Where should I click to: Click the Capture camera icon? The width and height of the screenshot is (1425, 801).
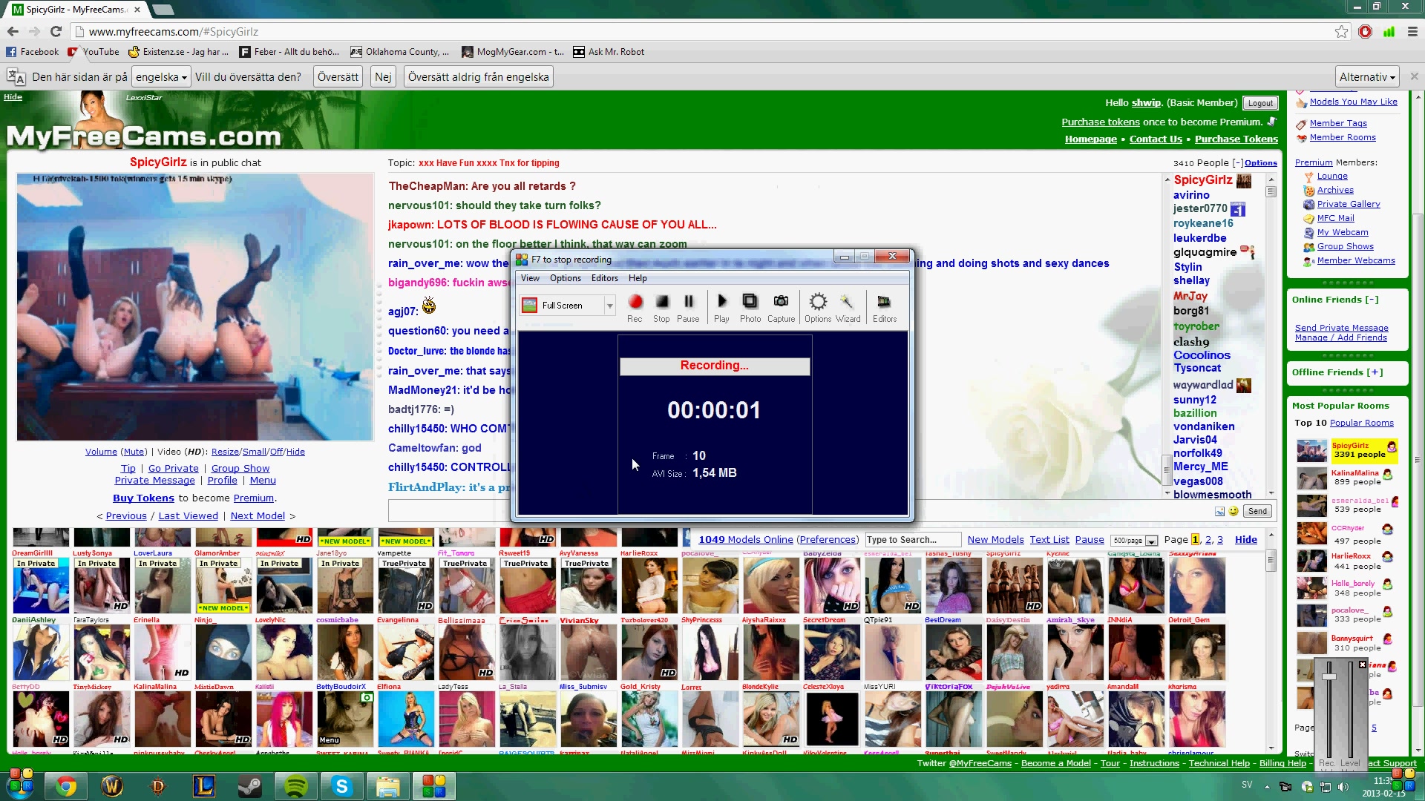coord(781,303)
